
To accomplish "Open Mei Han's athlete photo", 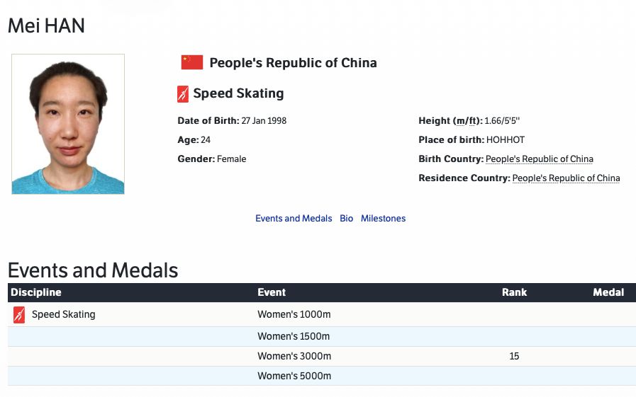I will [x=68, y=124].
